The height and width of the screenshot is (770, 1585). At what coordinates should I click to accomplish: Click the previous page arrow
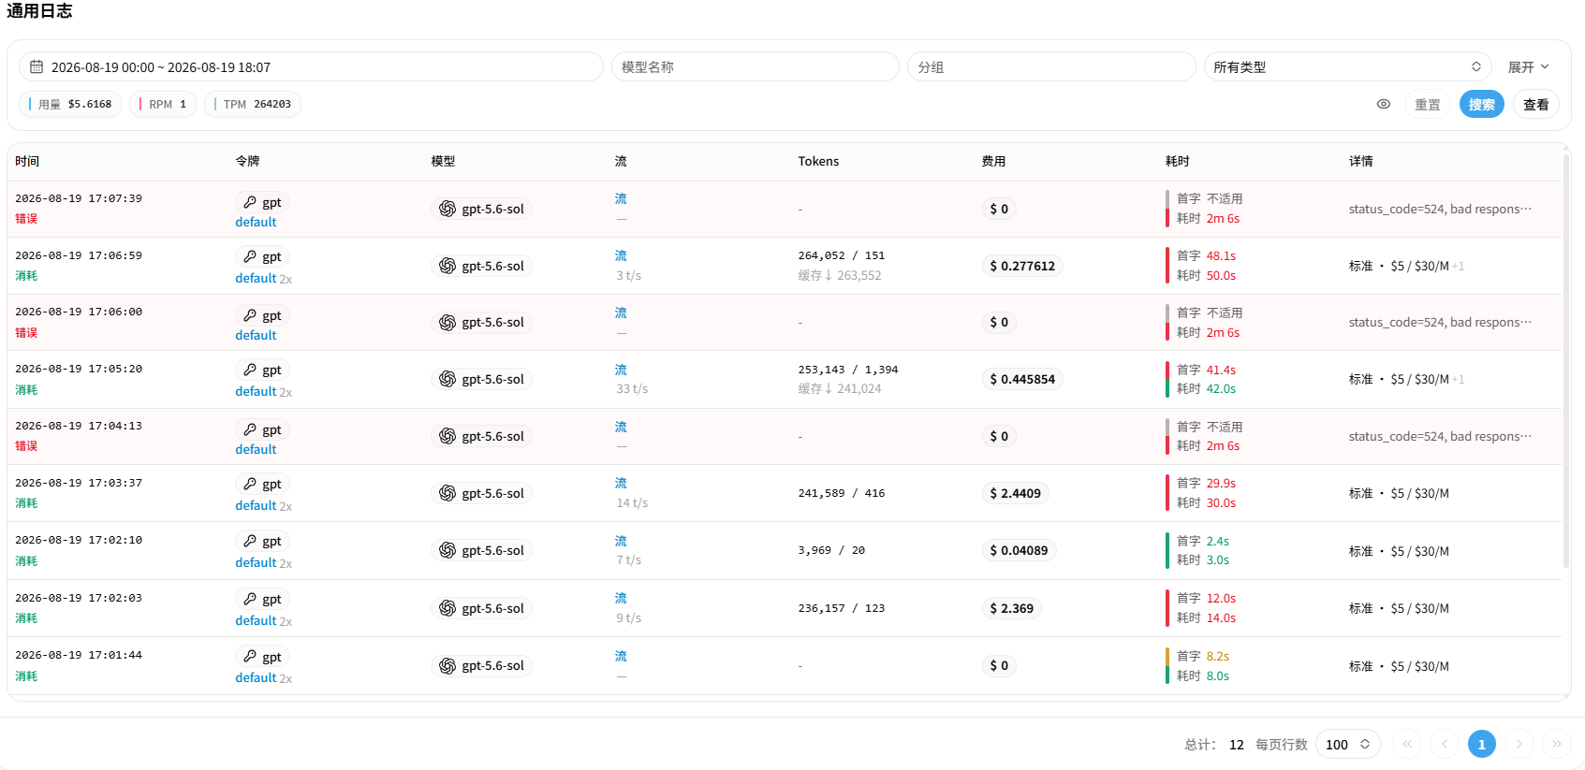pyautogui.click(x=1445, y=744)
